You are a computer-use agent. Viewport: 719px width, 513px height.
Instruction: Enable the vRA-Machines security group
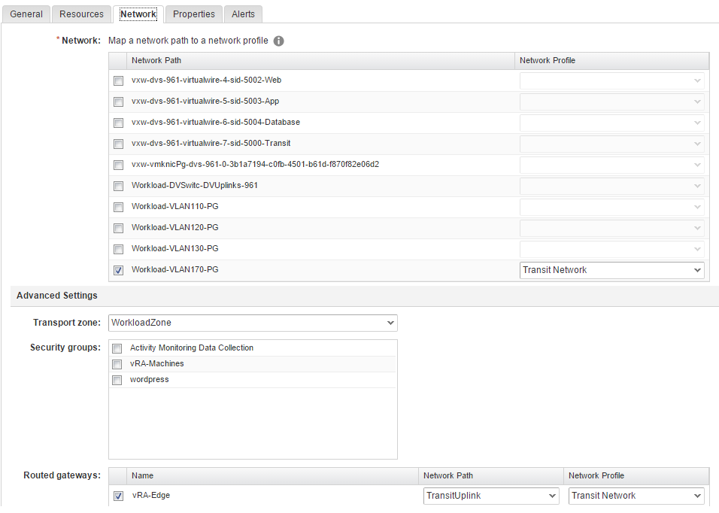click(117, 364)
